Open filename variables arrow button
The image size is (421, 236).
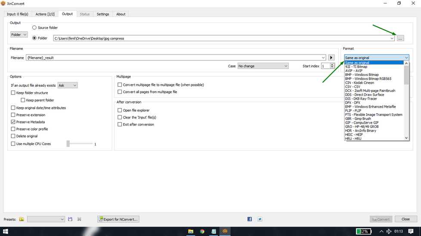[x=331, y=57]
